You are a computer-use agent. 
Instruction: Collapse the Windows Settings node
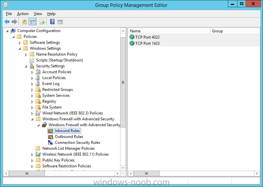[x=20, y=49]
